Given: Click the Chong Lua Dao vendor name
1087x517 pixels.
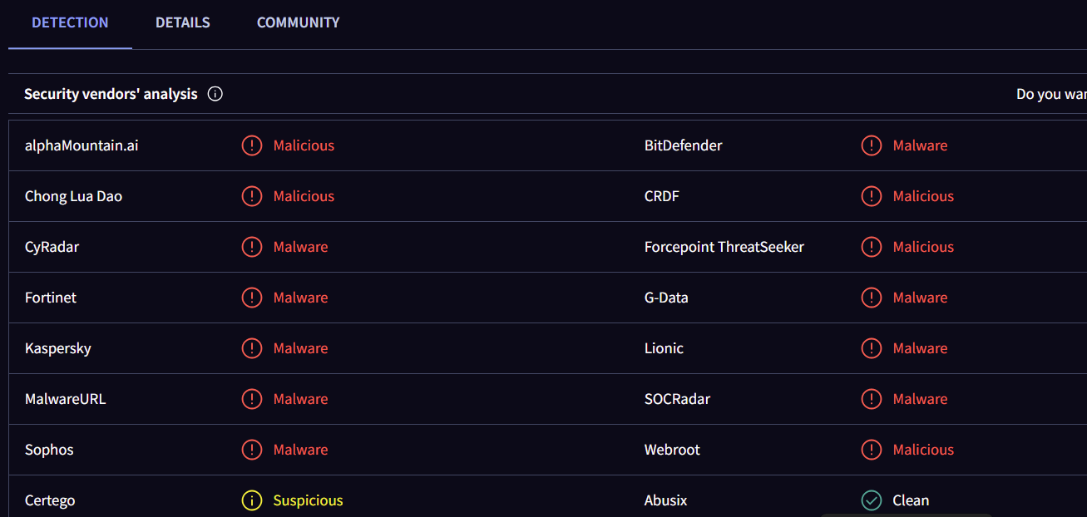Looking at the screenshot, I should [73, 196].
